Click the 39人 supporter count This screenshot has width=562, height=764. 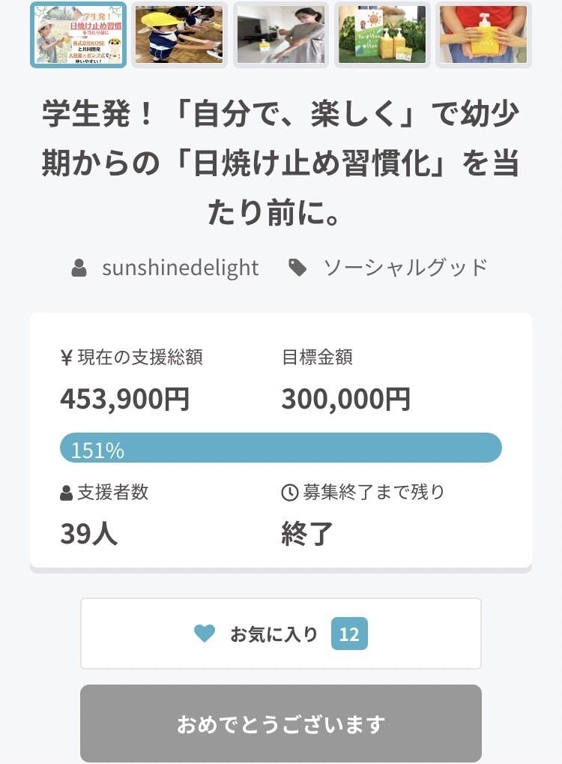click(88, 534)
